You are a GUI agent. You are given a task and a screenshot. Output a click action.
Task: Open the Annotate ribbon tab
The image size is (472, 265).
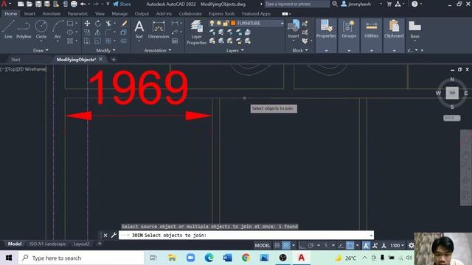[x=51, y=14]
